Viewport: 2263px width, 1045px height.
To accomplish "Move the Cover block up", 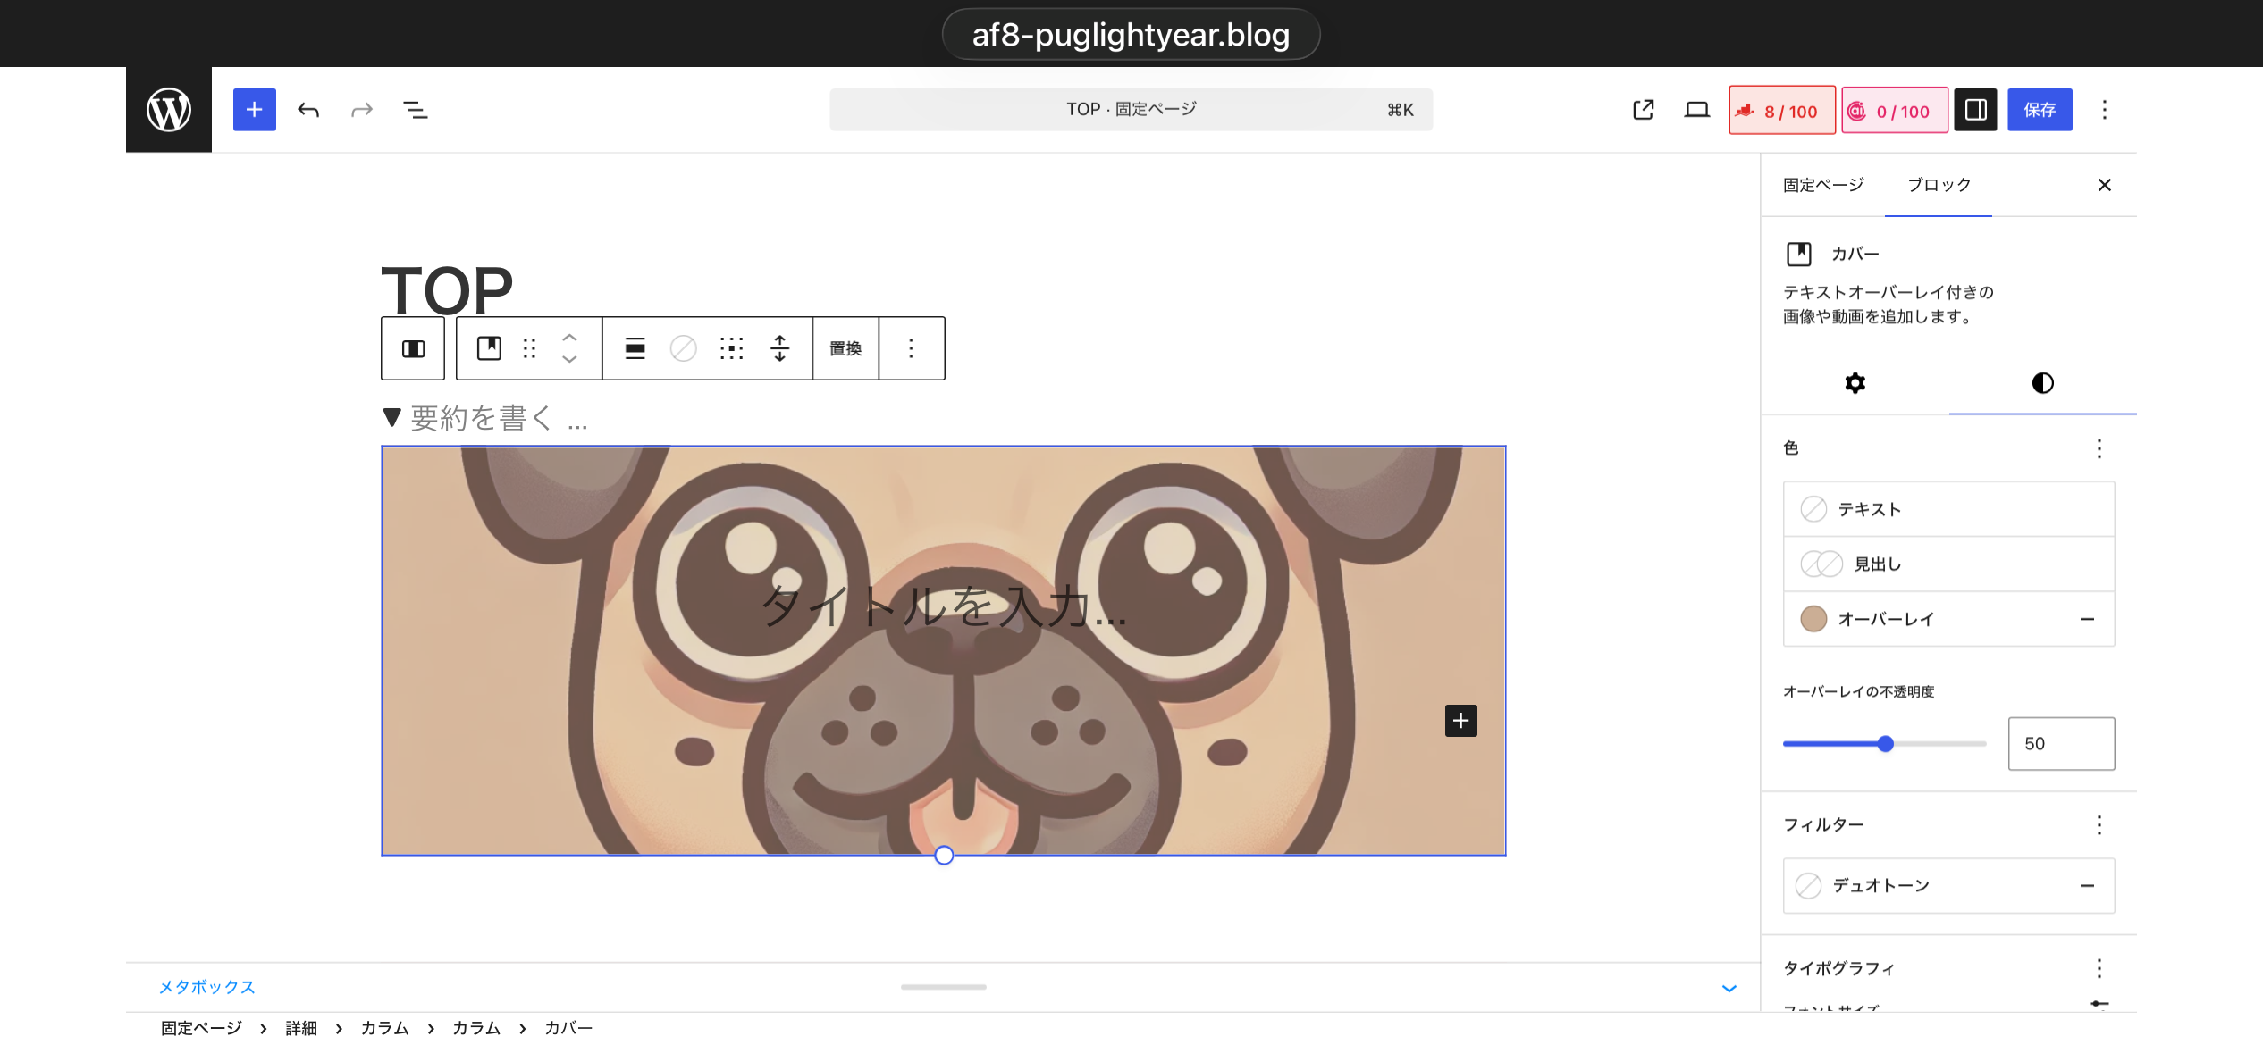I will [569, 338].
